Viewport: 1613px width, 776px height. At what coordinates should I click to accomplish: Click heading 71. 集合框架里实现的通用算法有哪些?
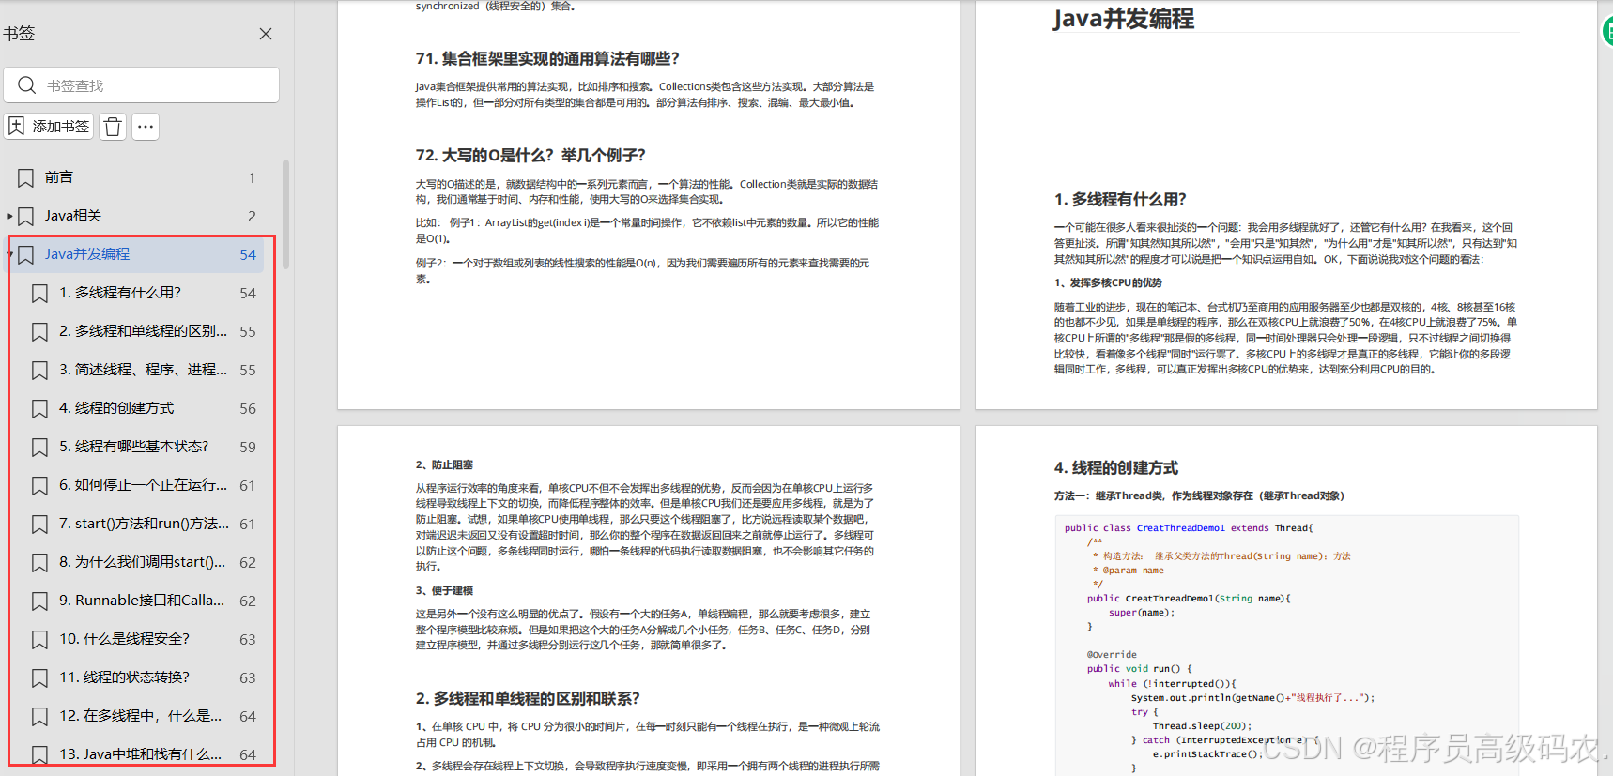[547, 59]
